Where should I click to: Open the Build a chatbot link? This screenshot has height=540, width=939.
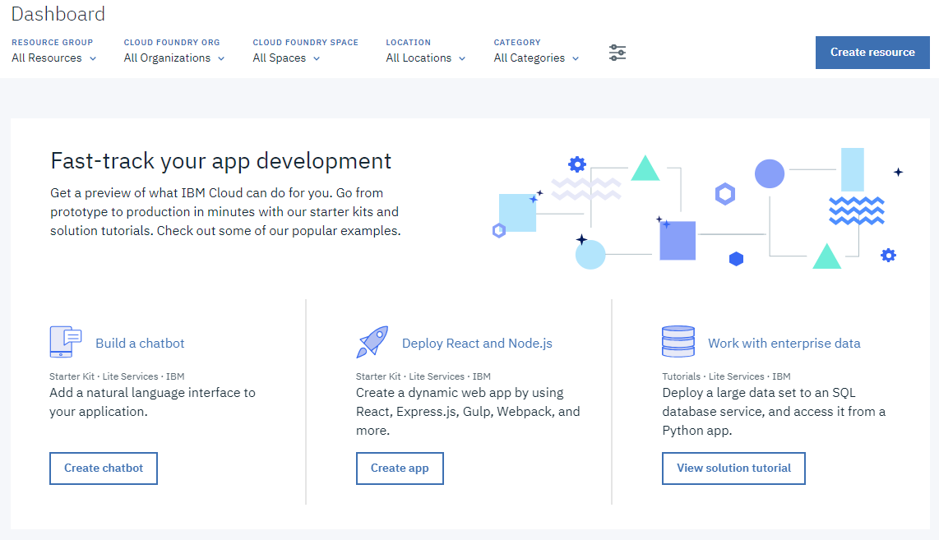[x=140, y=343]
